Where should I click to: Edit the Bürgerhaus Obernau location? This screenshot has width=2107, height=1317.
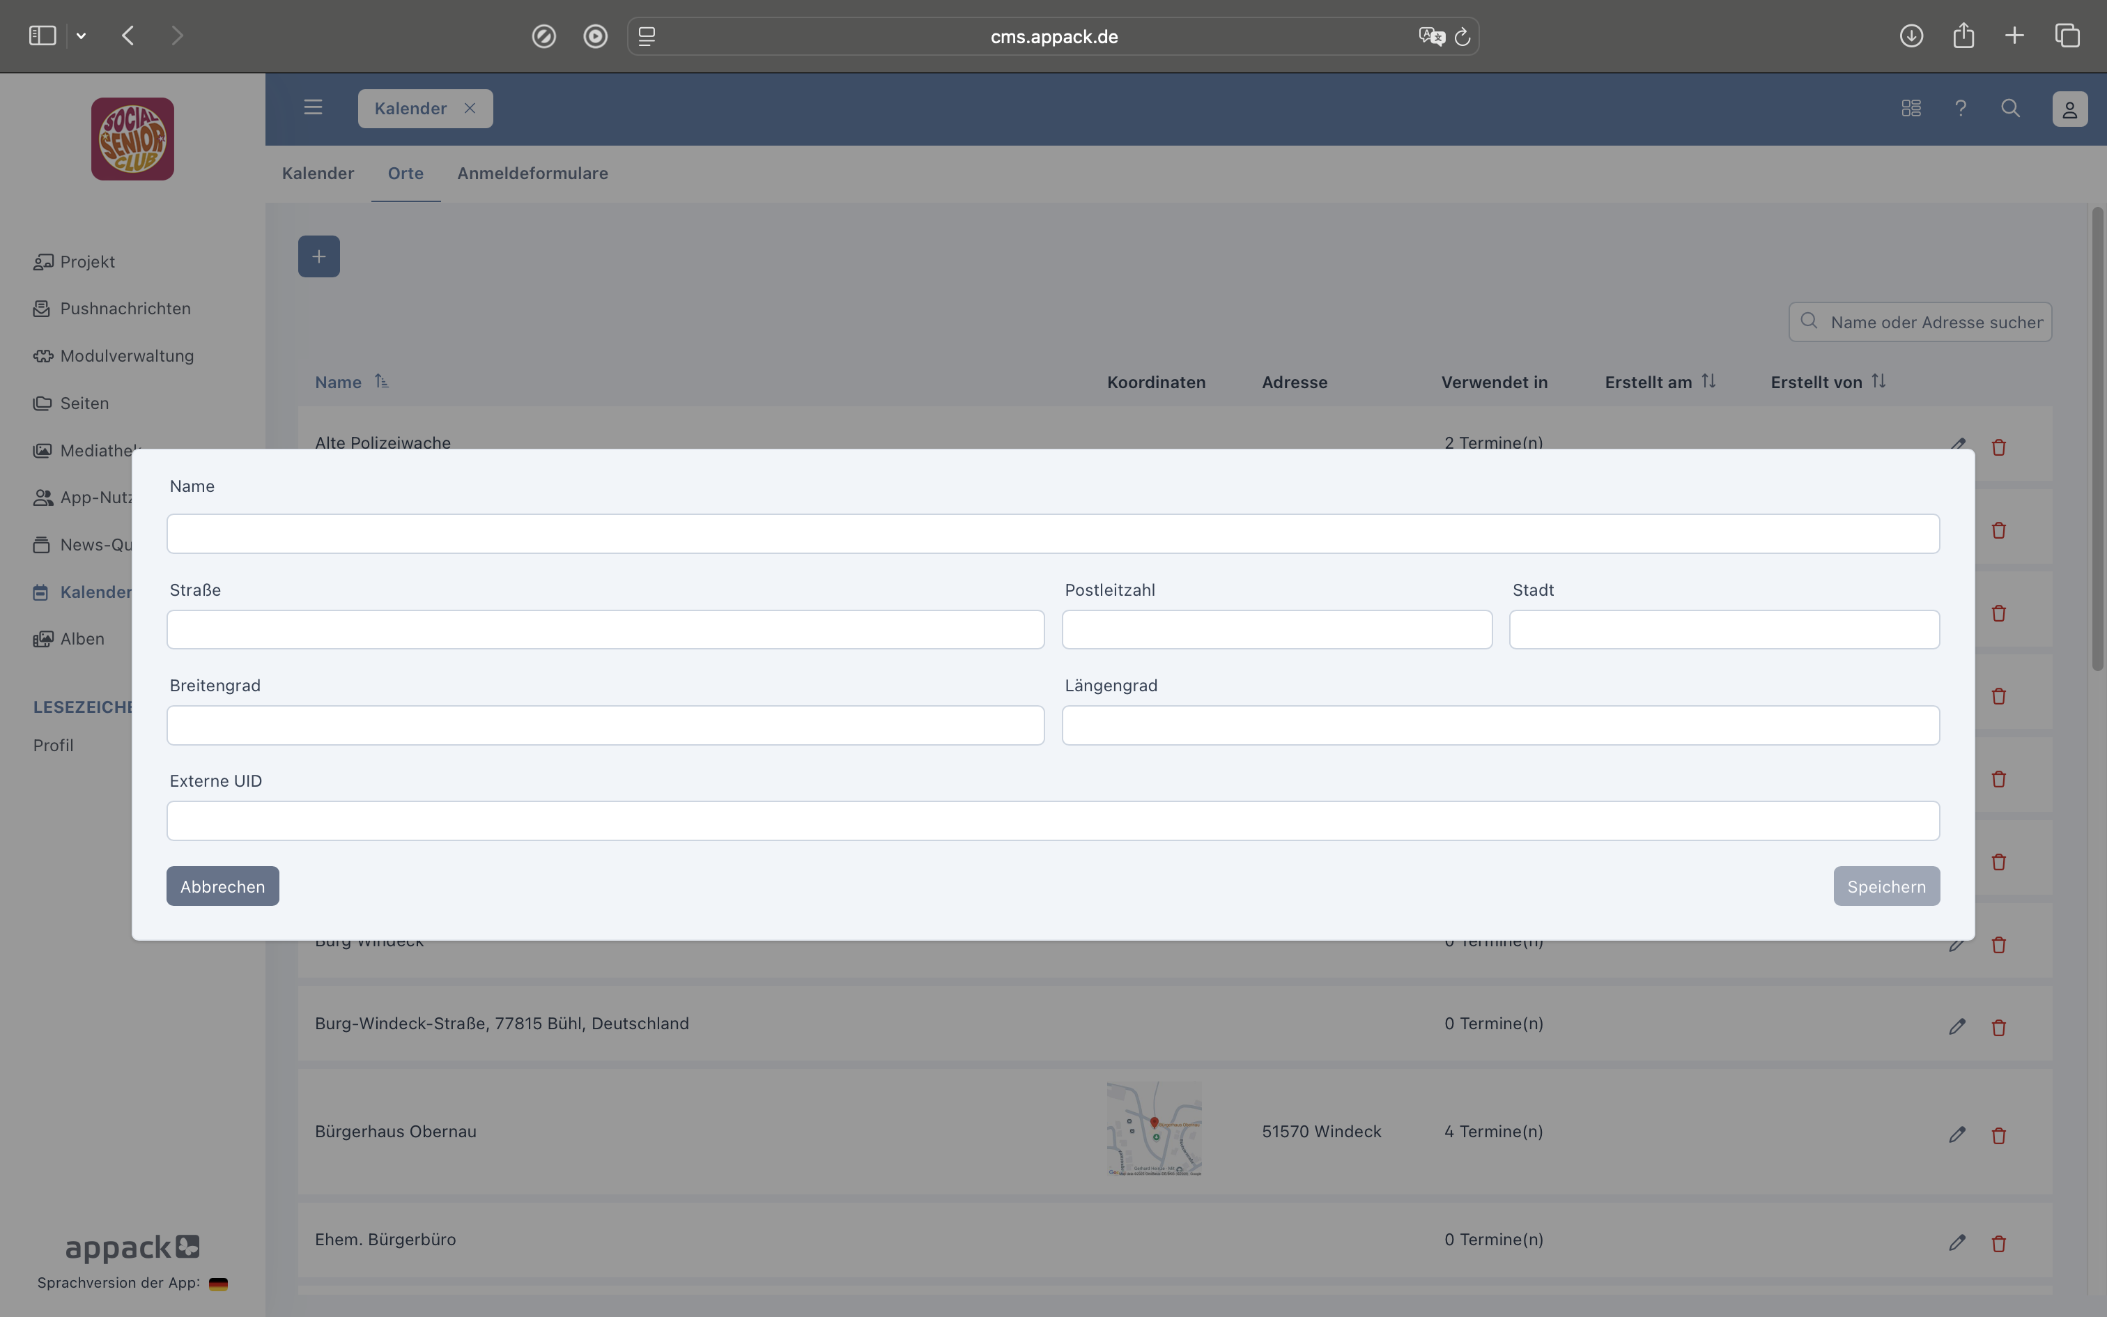tap(1957, 1135)
